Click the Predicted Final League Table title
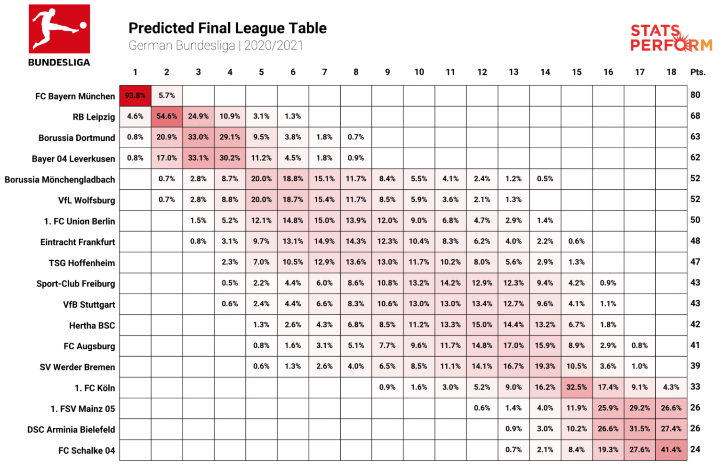 (x=227, y=28)
